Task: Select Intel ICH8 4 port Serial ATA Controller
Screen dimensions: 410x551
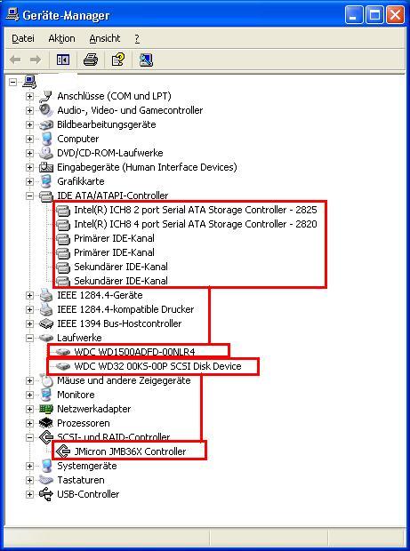Action: pyautogui.click(x=196, y=224)
